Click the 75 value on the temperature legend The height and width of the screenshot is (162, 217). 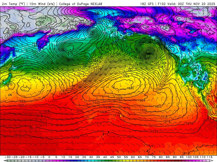coord(154,157)
